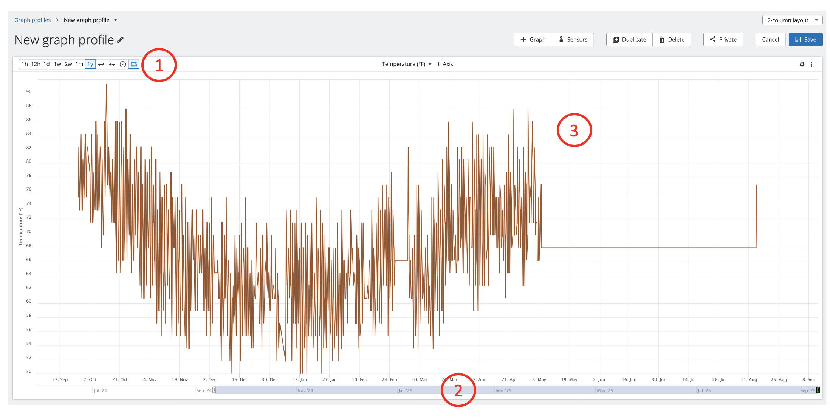830x418 pixels.
Task: Toggle the Private sharing button
Action: pos(723,40)
